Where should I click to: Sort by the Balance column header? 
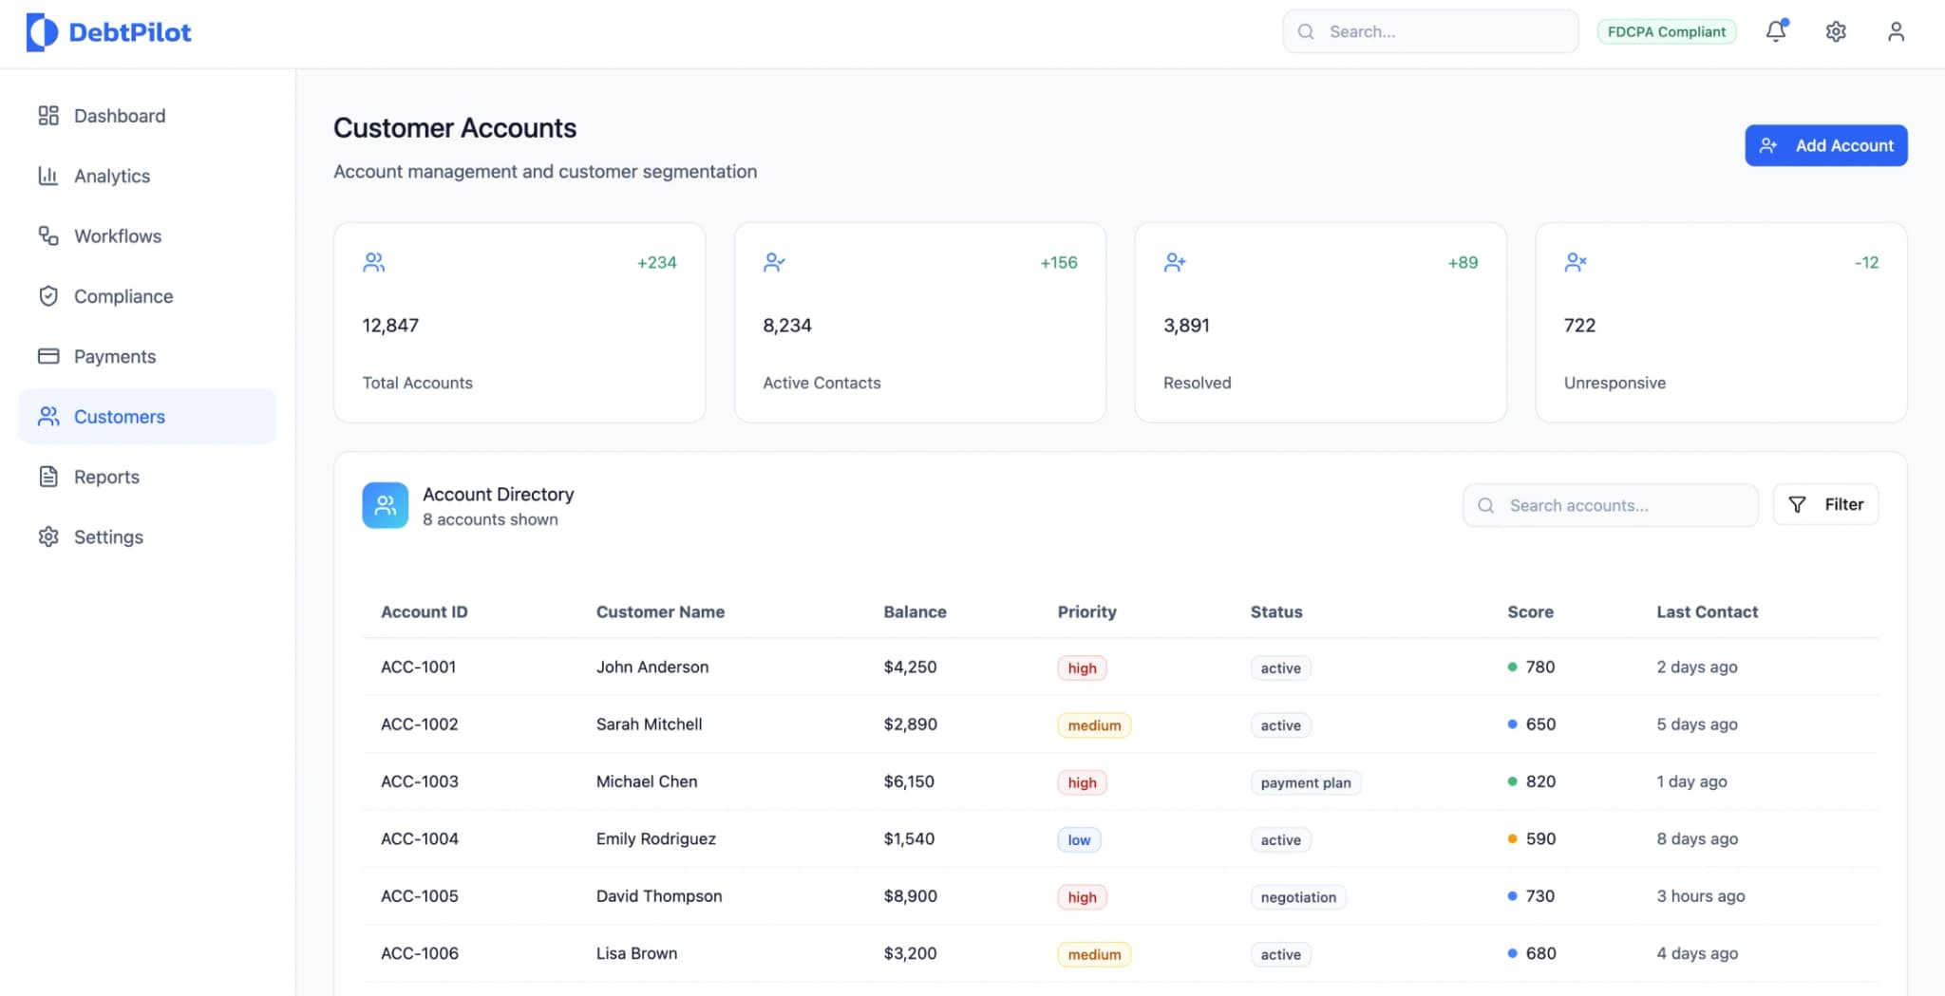(915, 611)
